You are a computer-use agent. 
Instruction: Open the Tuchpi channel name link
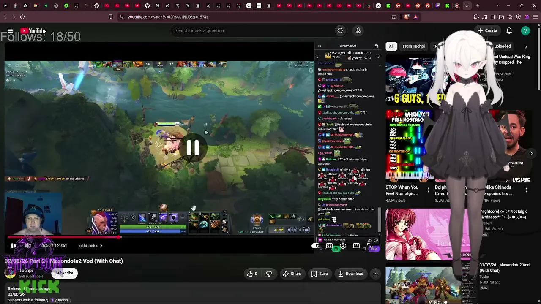[26, 271]
